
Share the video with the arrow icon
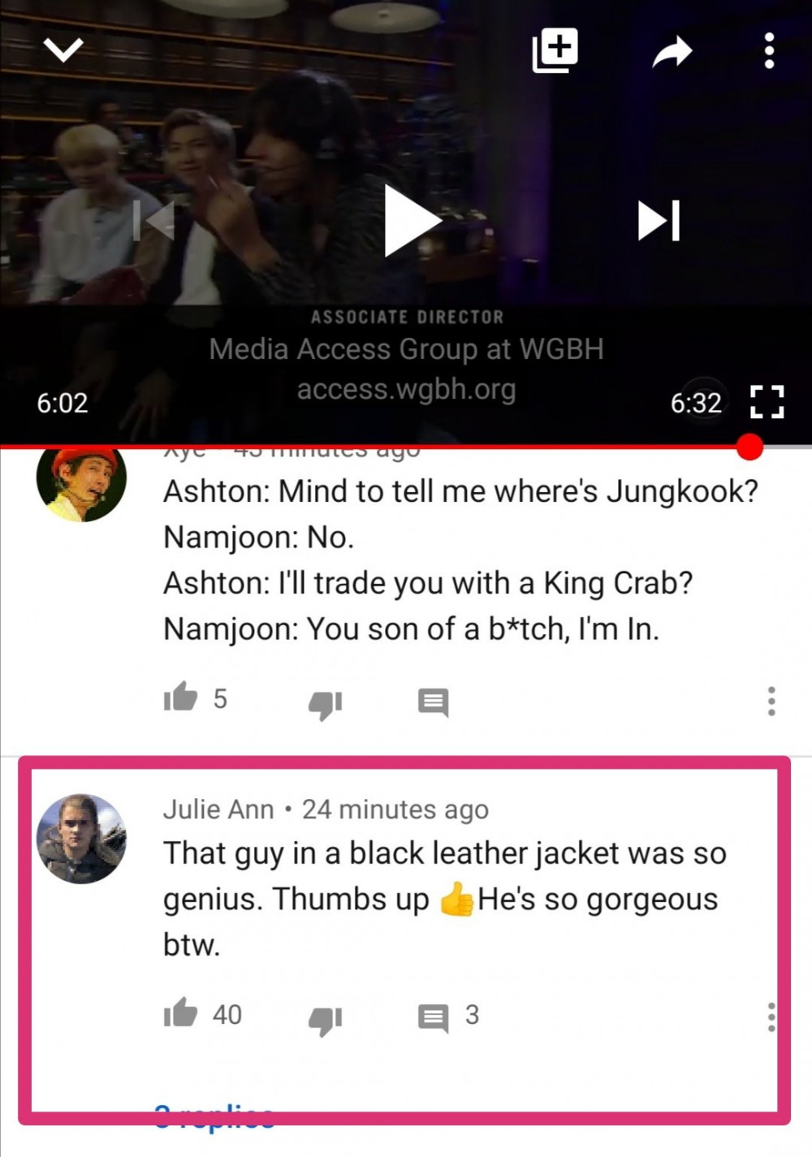[x=672, y=51]
